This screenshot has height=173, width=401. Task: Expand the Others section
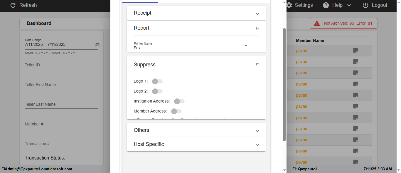(196, 130)
